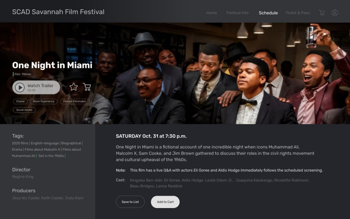Select the Drama genre pill
Screen dimensions: 350x219
20,101
